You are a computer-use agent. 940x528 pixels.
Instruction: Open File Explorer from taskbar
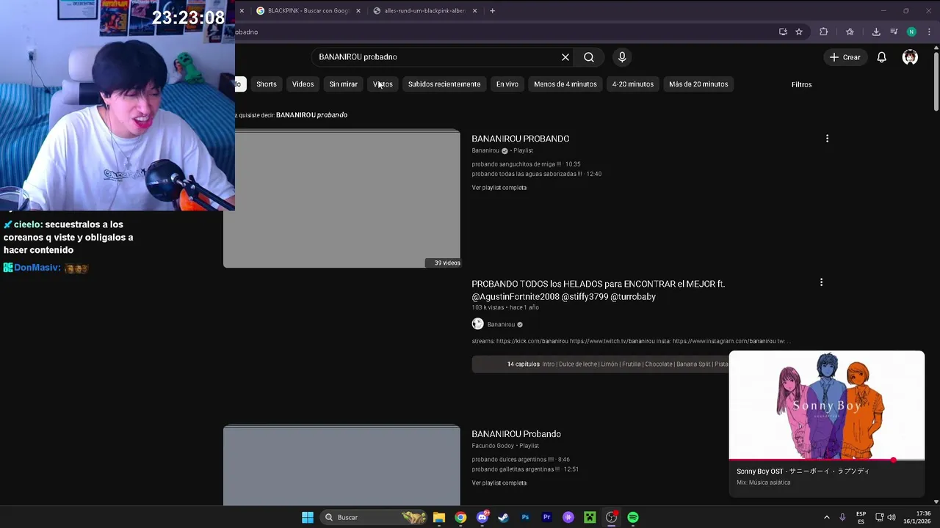click(x=439, y=518)
